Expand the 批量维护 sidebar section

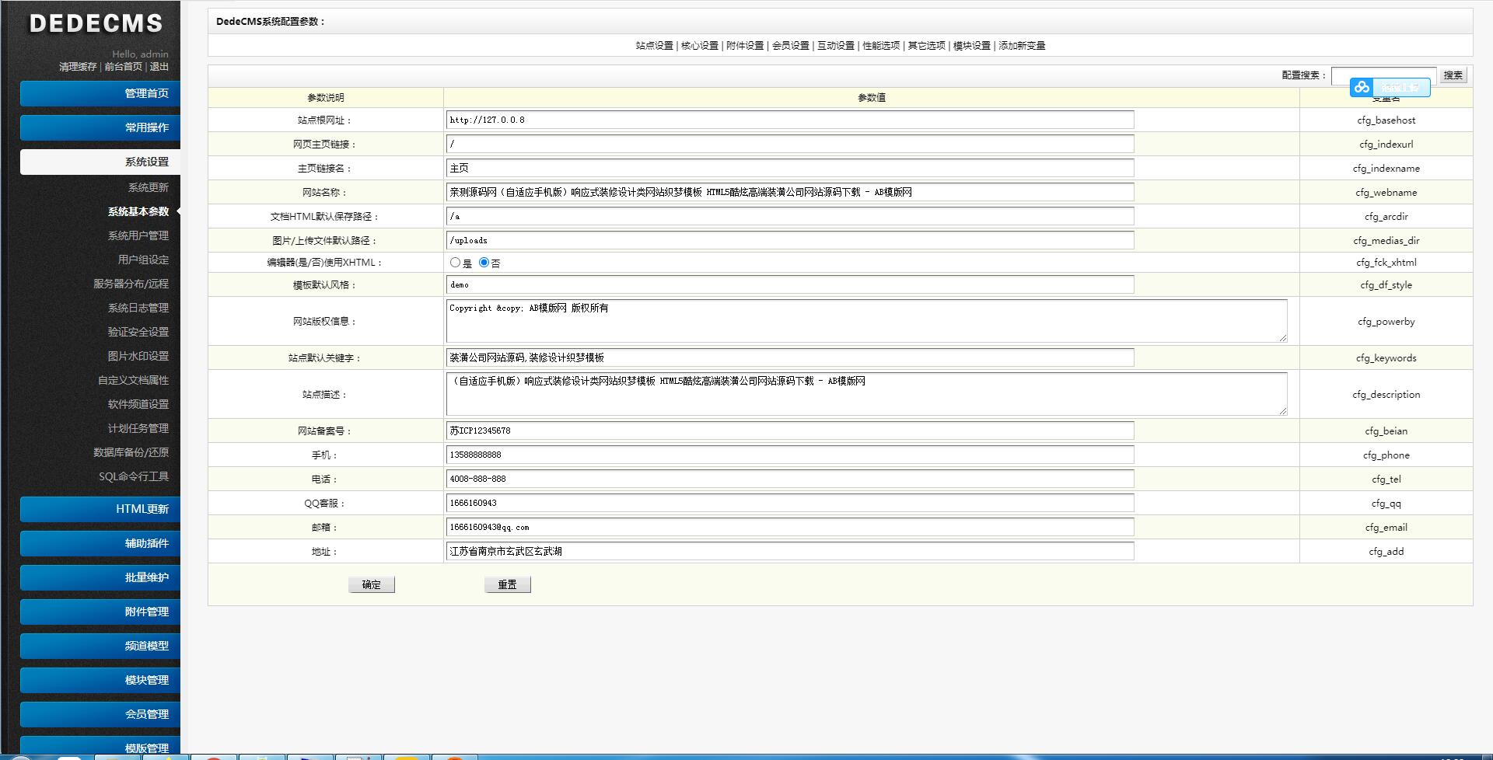(100, 577)
